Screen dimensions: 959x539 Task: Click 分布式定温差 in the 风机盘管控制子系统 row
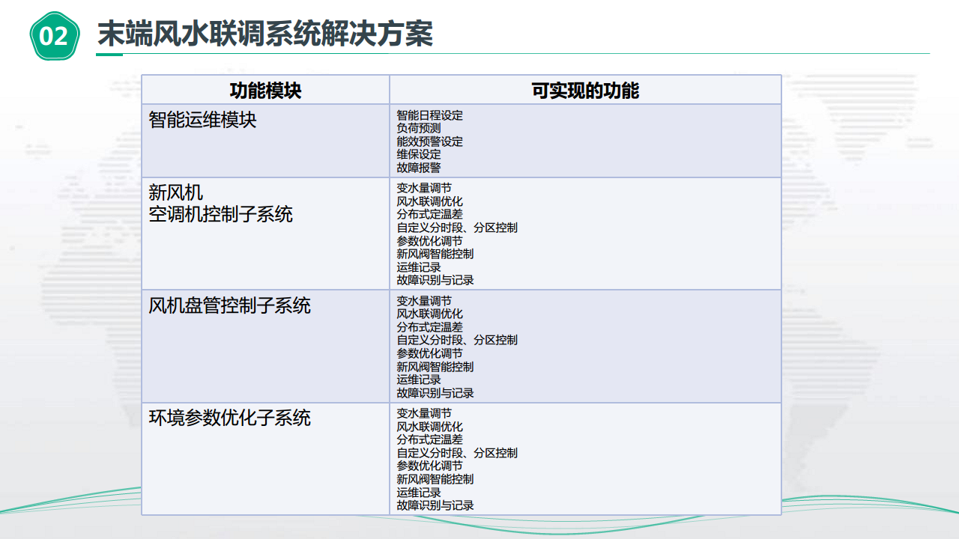point(430,327)
